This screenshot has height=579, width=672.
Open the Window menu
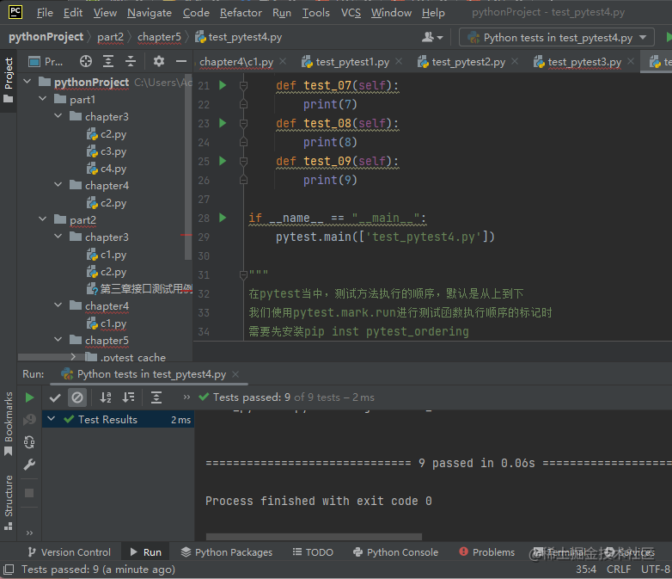[x=391, y=13]
